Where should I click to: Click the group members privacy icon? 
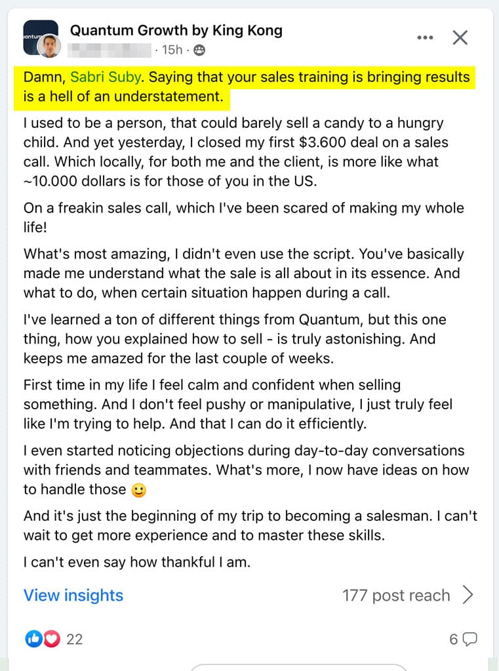(x=199, y=51)
